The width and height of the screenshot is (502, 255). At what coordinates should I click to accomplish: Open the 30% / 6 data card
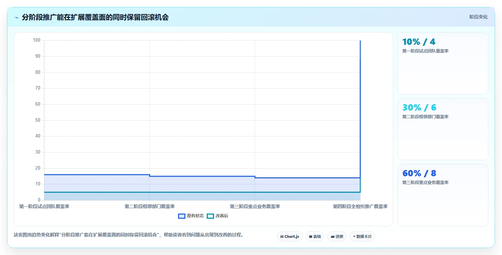[443, 129]
